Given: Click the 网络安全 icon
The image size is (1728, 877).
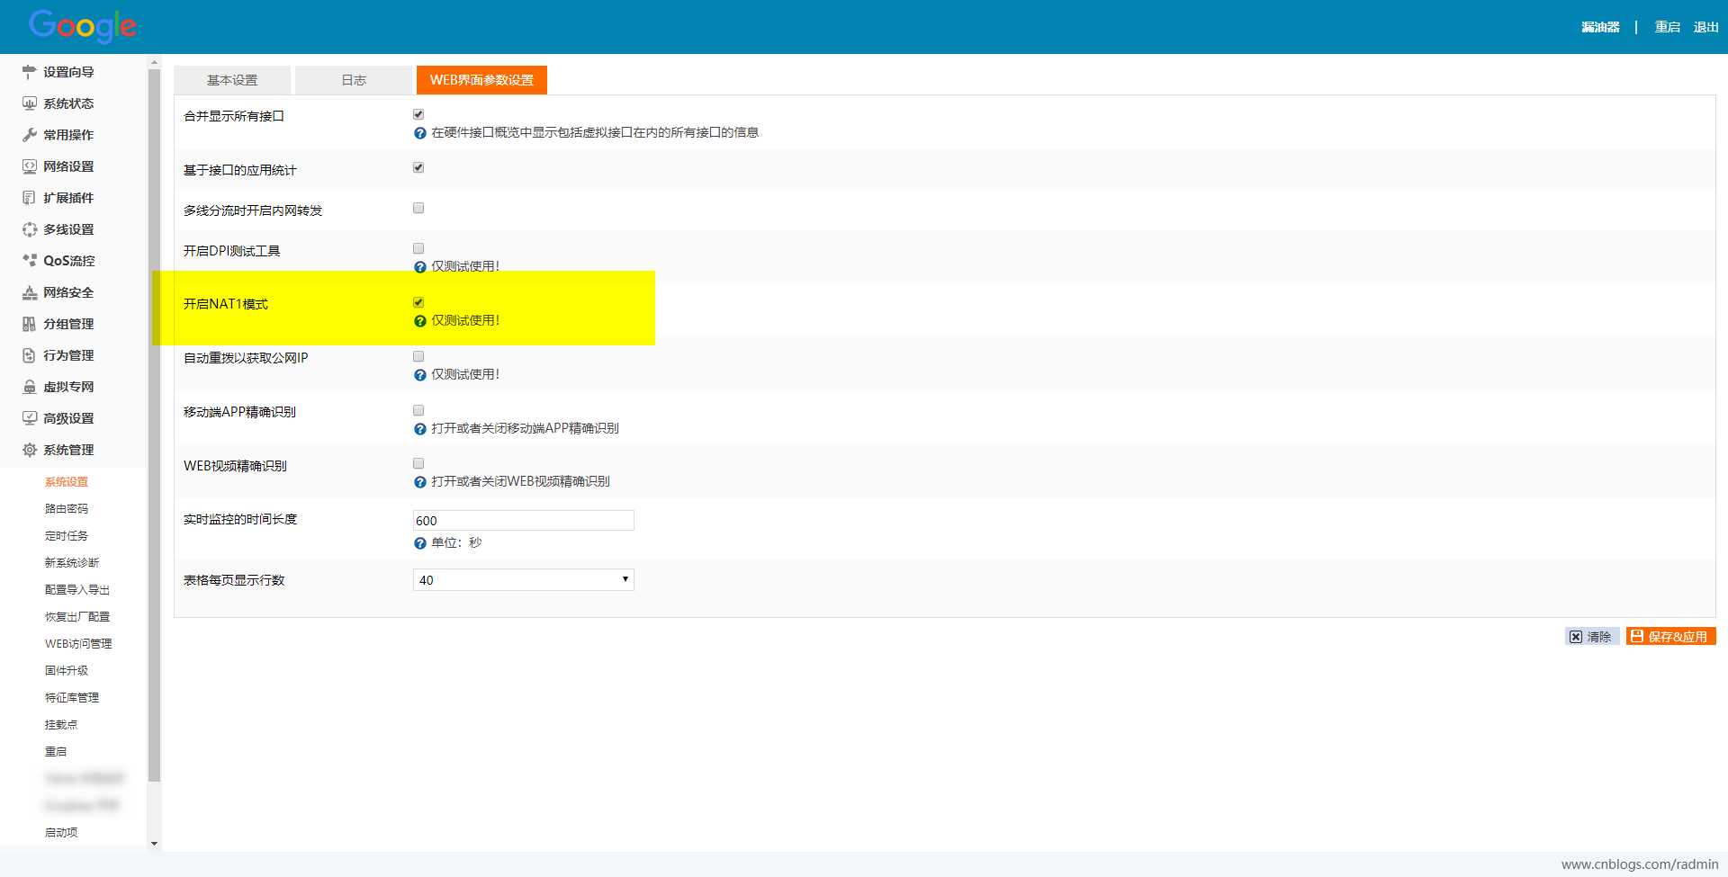Looking at the screenshot, I should 29,292.
